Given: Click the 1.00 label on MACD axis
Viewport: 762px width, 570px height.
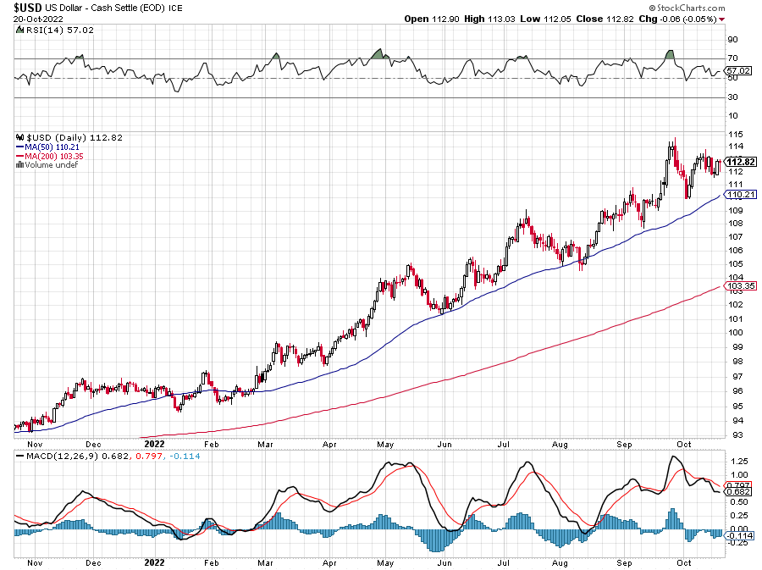Looking at the screenshot, I should click(739, 475).
